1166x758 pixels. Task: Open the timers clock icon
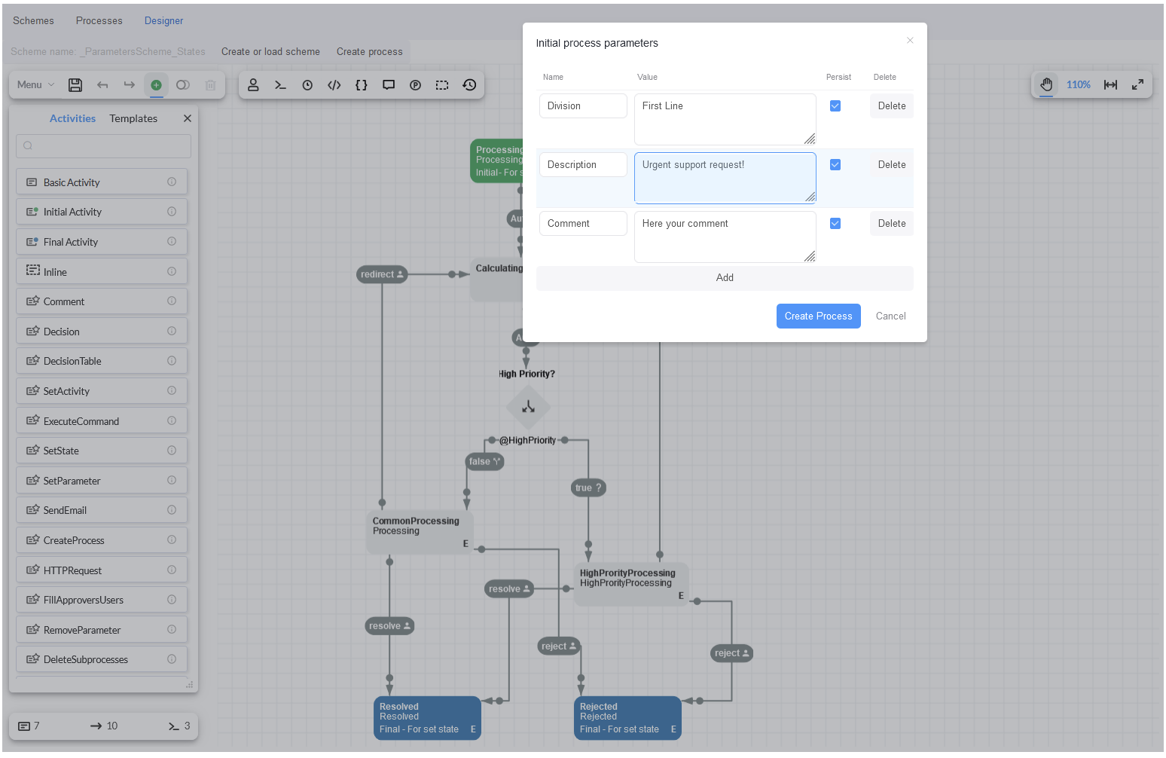pyautogui.click(x=307, y=85)
